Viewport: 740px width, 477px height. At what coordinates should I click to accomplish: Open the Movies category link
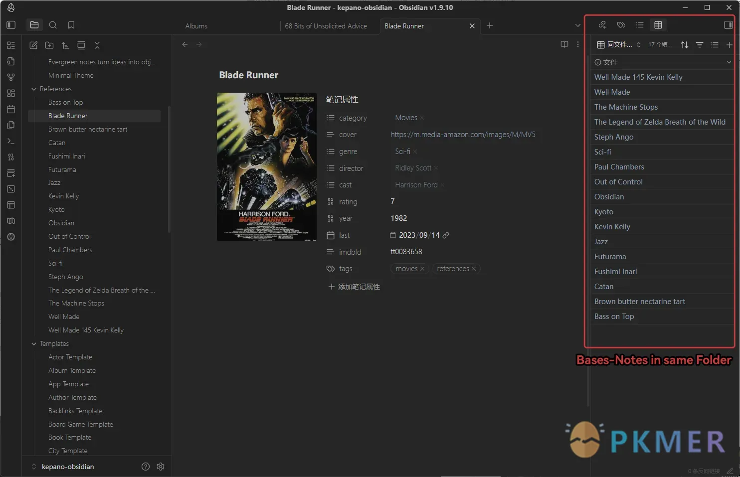tap(406, 118)
